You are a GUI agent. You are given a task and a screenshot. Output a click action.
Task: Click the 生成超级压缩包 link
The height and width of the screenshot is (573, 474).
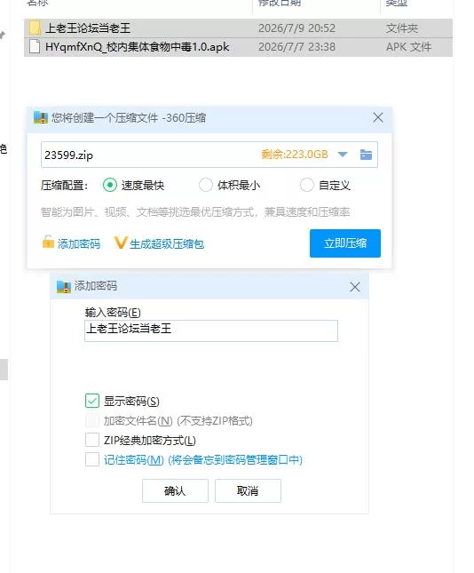pyautogui.click(x=167, y=243)
